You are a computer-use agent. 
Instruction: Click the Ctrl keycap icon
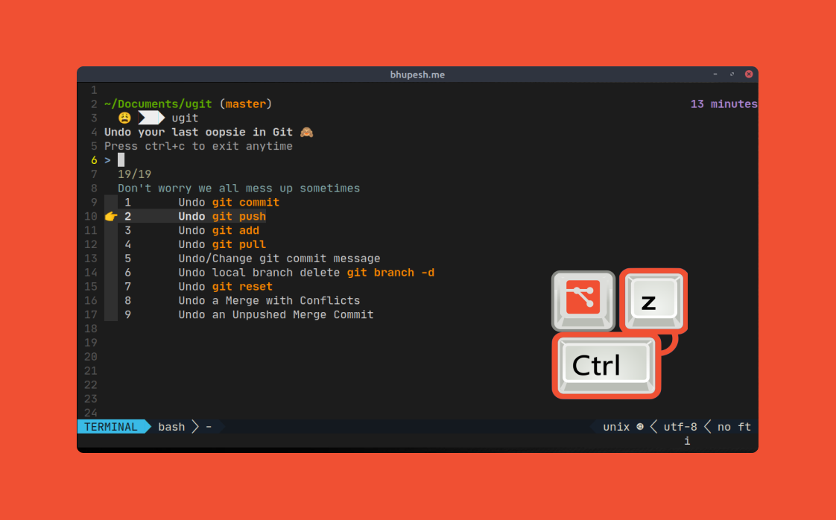click(x=607, y=366)
